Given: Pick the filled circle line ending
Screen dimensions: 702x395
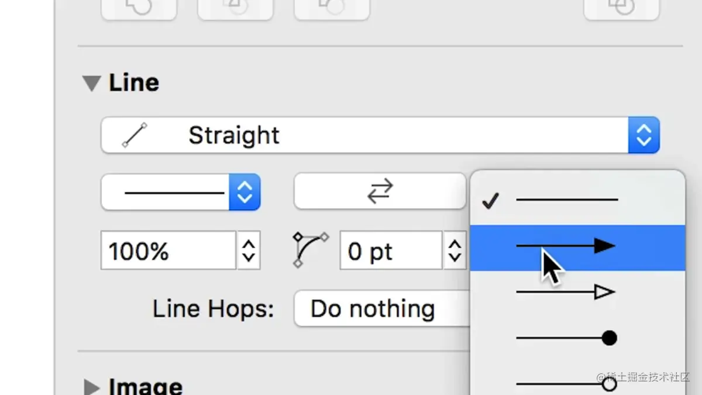Looking at the screenshot, I should pos(577,338).
